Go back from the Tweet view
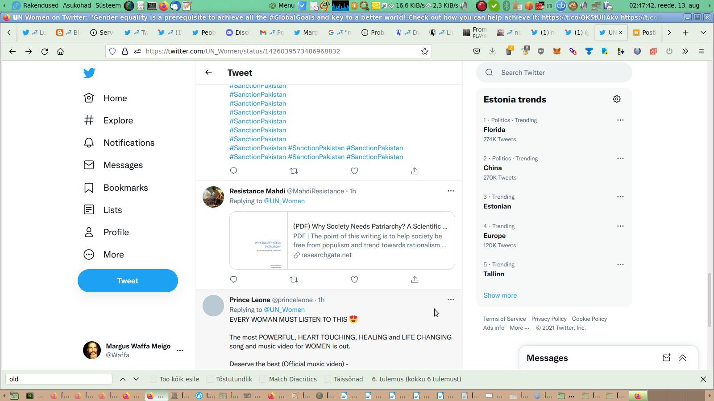Screen dimensions: 714x401 [208, 72]
